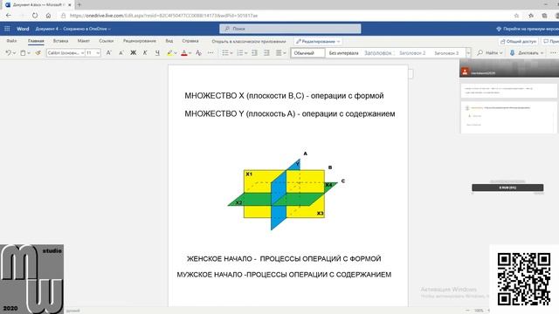Expand the font color dropdown arrow
The image size is (559, 314).
coord(190,53)
